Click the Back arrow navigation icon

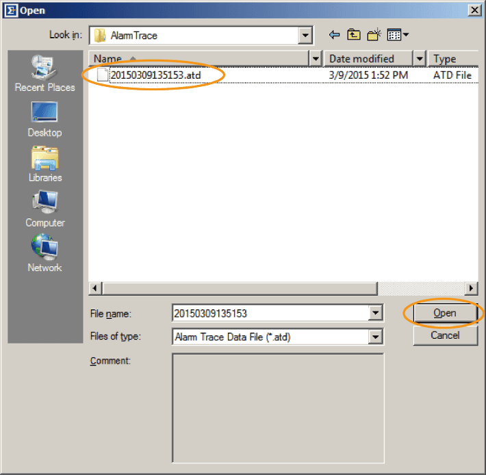pos(335,35)
